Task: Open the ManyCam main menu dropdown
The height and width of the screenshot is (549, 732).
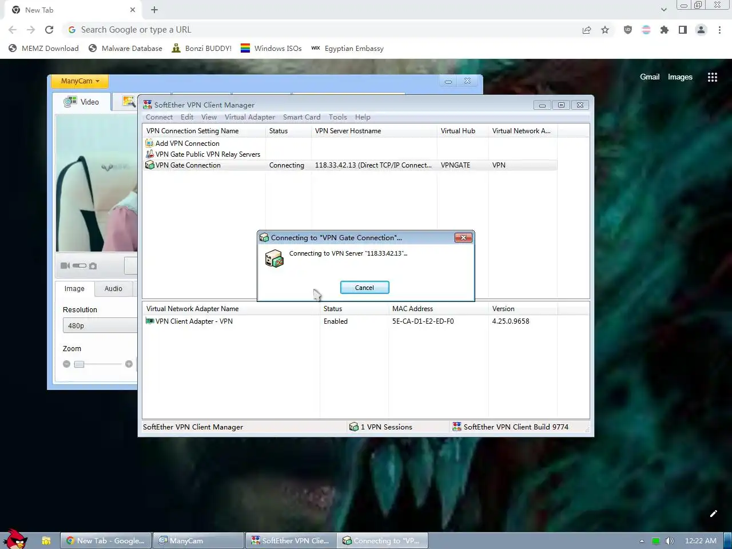Action: [x=80, y=81]
